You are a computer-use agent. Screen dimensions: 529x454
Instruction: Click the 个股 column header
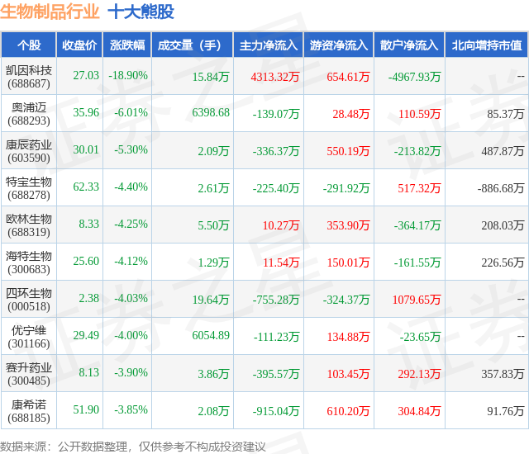point(29,45)
